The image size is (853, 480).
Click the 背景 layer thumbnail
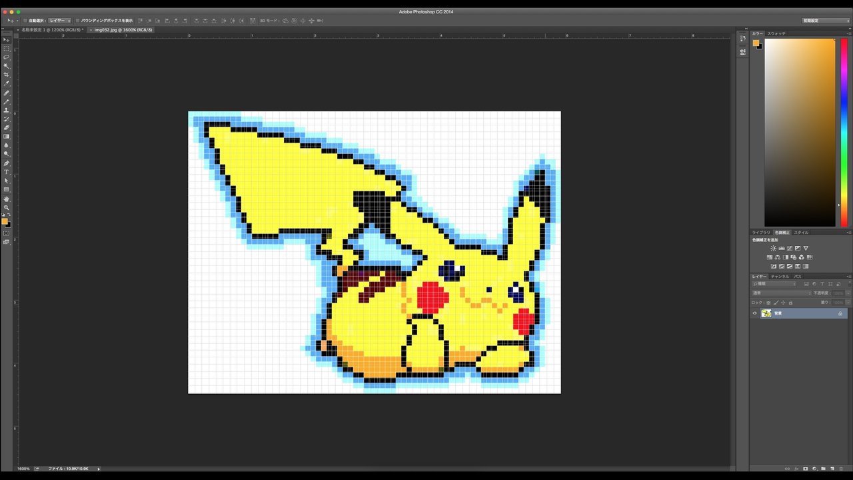point(766,313)
